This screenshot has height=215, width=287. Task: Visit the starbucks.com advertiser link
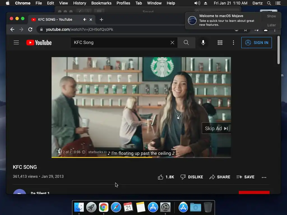click(x=97, y=152)
